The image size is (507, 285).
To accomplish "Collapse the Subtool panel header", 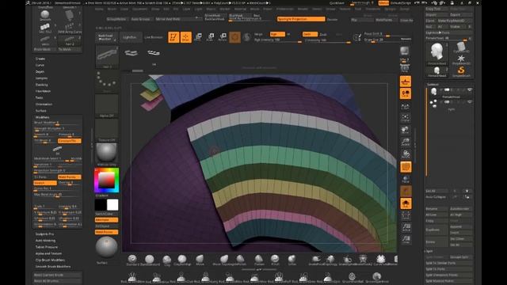I will coord(433,85).
